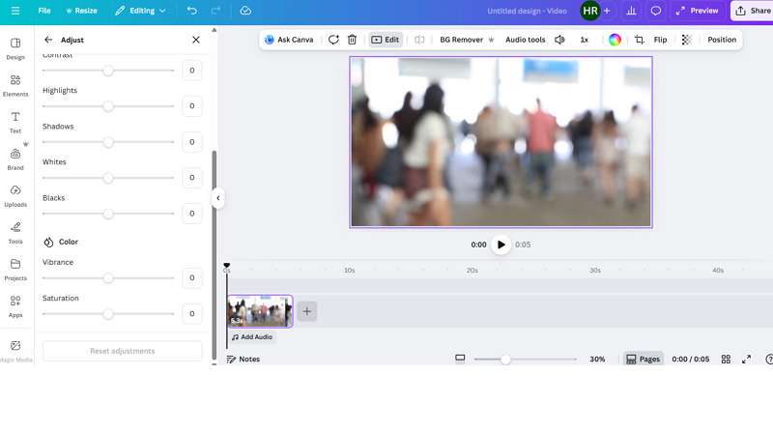Open the Resize options menu
Image resolution: width=773 pixels, height=433 pixels.
click(81, 11)
